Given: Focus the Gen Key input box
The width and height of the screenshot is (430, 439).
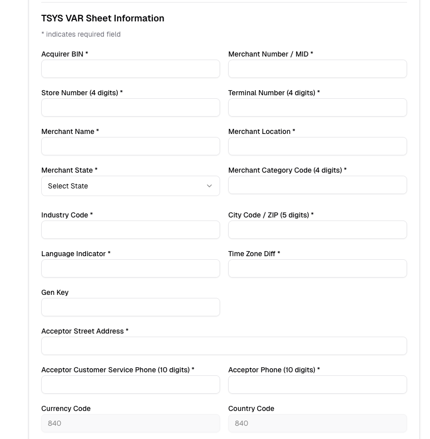Looking at the screenshot, I should point(130,307).
